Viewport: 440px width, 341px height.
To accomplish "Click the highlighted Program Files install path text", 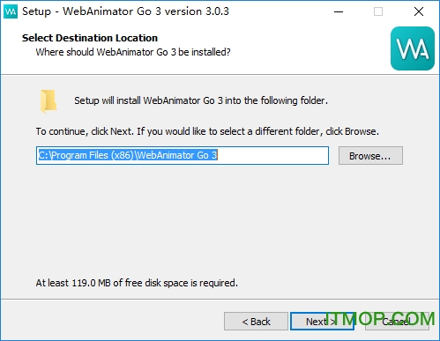I will click(128, 155).
